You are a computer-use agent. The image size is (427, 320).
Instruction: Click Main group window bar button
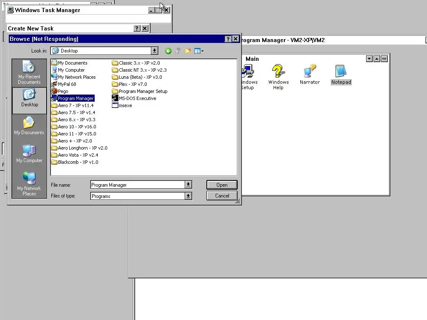pos(384,58)
